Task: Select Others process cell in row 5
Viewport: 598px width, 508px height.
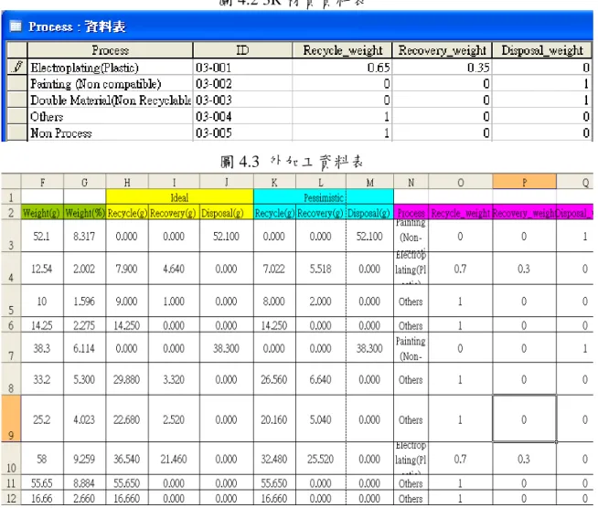Action: pos(411,302)
